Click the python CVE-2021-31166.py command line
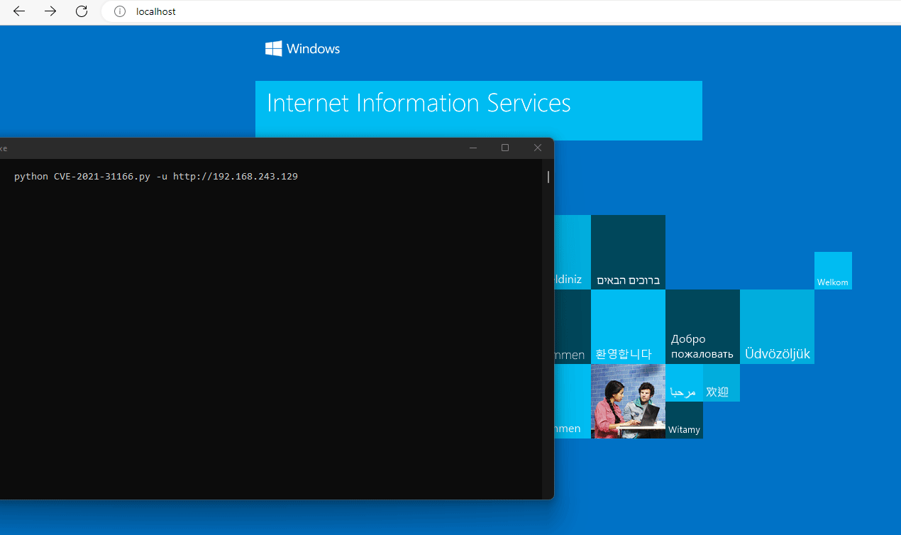 [x=156, y=177]
